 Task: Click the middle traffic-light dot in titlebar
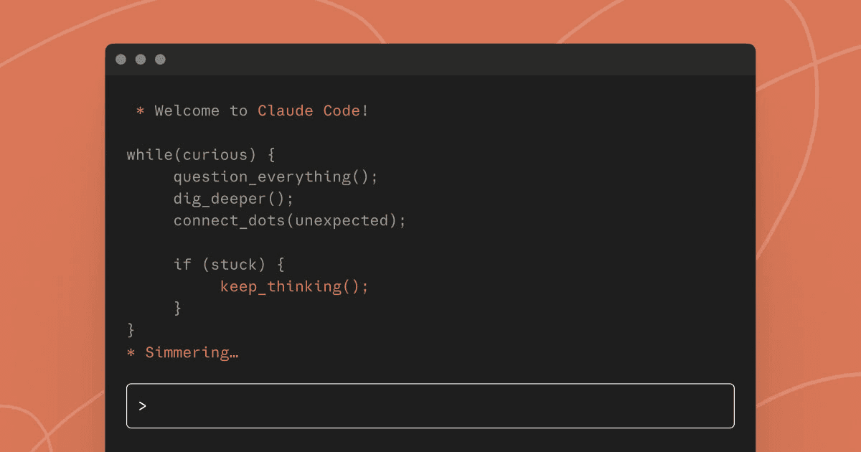(x=141, y=60)
